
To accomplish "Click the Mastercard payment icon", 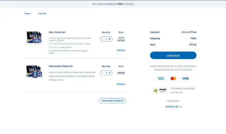I will point(173,78).
